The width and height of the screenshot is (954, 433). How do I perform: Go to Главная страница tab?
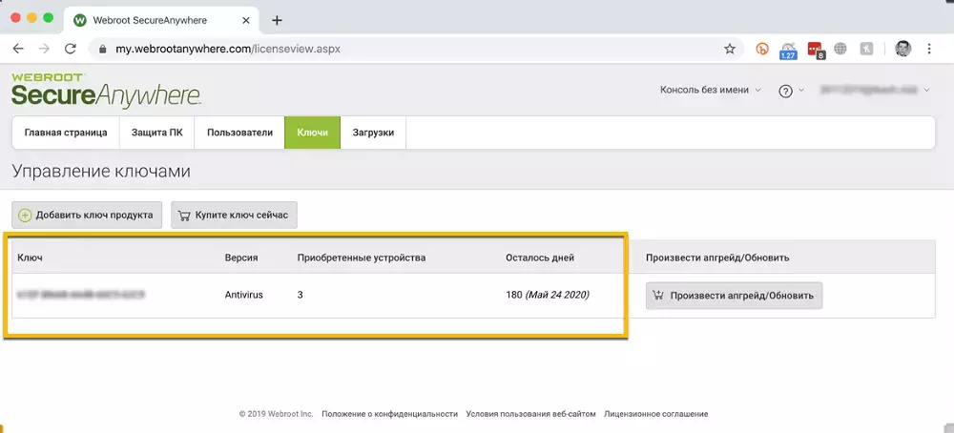tap(66, 133)
